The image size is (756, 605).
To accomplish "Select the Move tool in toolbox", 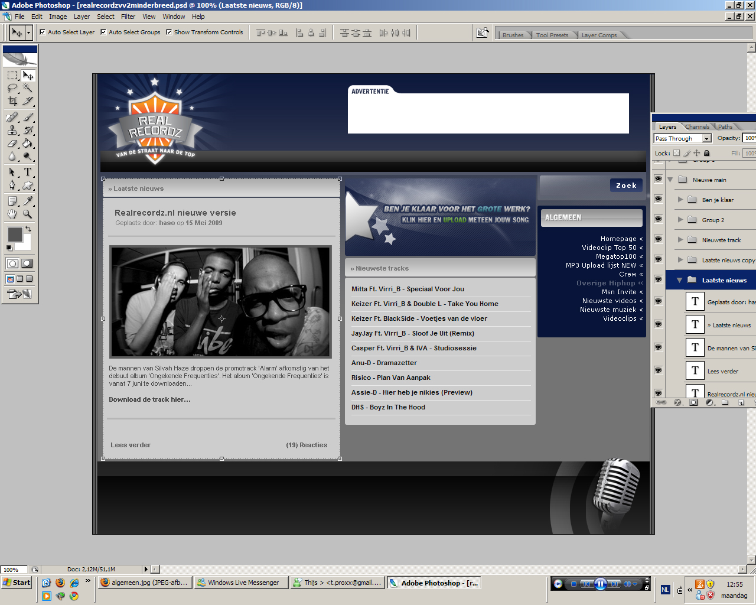I will 28,75.
